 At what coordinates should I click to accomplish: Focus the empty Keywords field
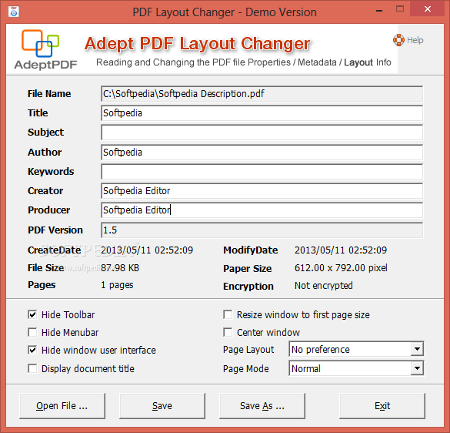click(x=262, y=172)
